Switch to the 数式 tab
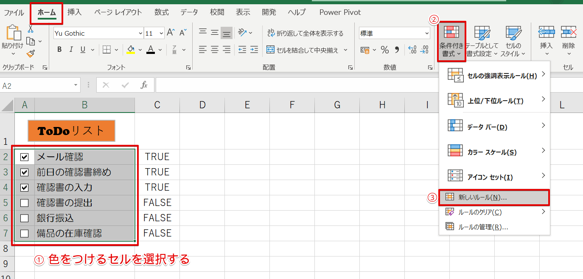Image resolution: width=583 pixels, height=279 pixels. click(x=162, y=12)
